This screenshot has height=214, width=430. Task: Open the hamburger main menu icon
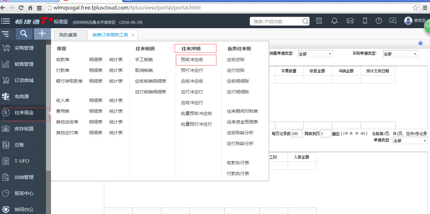[5, 21]
